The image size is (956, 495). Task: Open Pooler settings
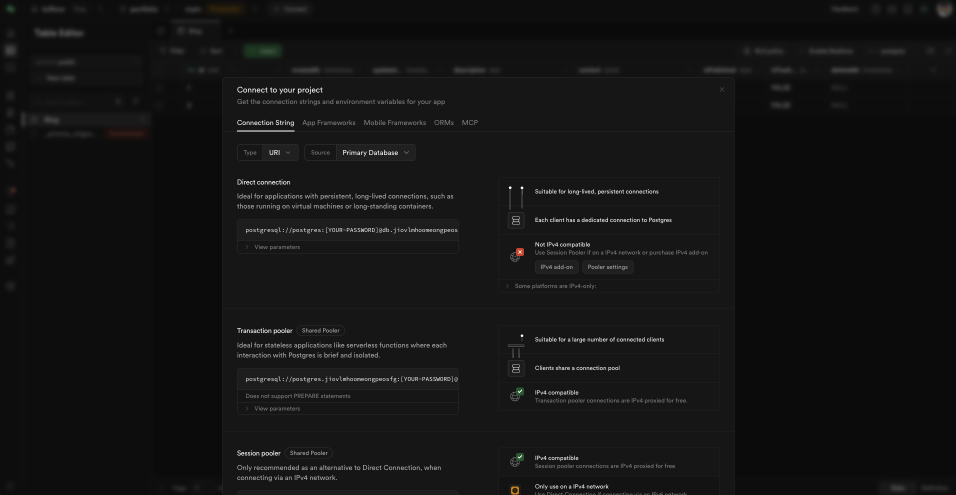(x=607, y=267)
